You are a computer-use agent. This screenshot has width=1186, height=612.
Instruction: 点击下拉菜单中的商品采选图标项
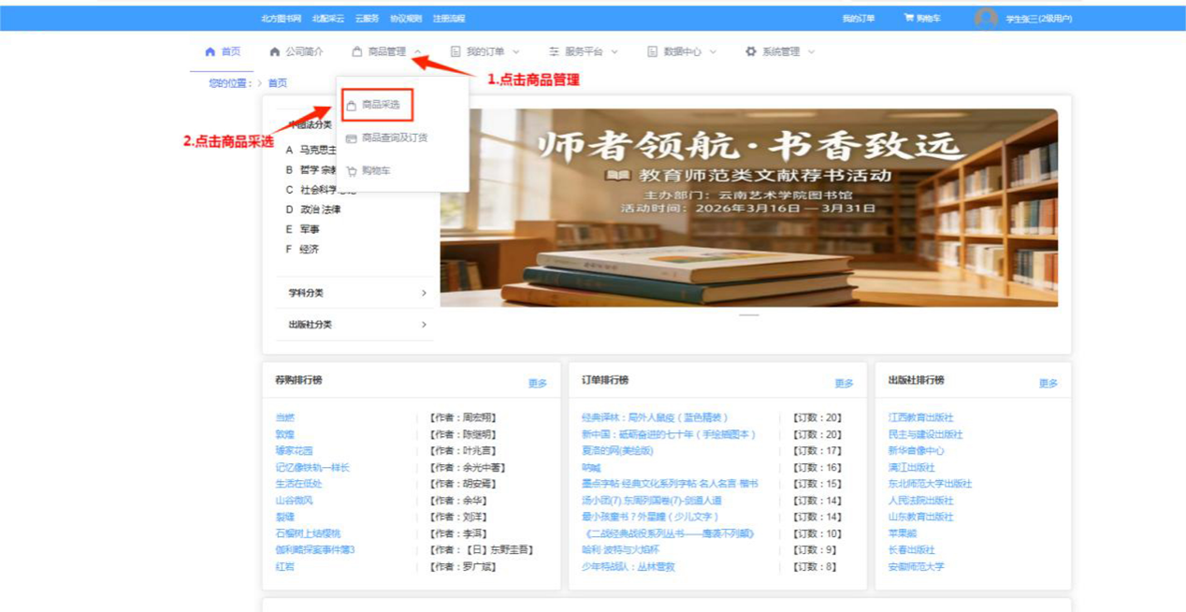(352, 106)
